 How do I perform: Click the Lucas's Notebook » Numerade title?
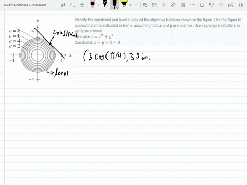(x=25, y=5)
